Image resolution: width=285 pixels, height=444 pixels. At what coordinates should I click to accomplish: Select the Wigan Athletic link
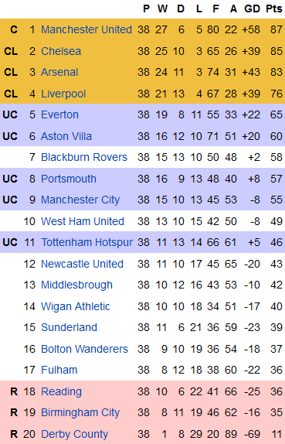click(x=76, y=306)
